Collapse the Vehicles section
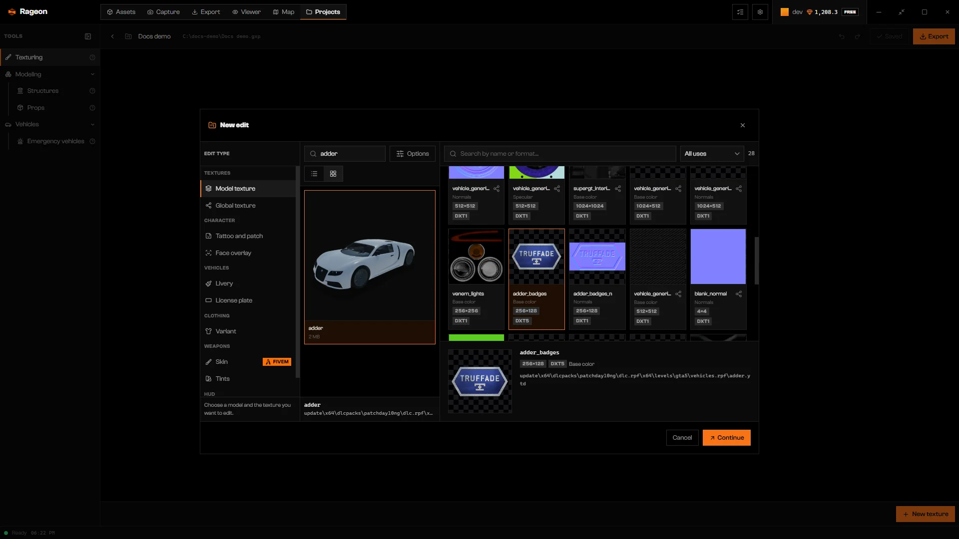The image size is (959, 539). (92, 124)
